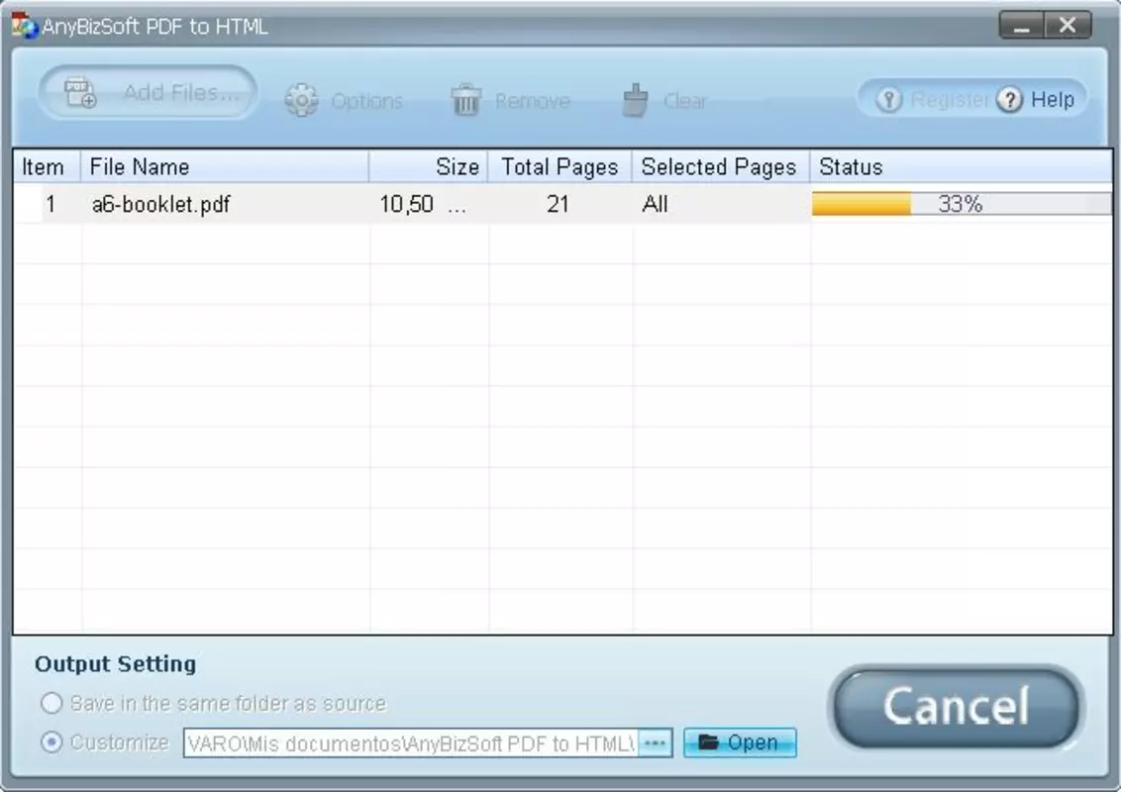
Task: Click the browse ellipsis button beside output path
Action: click(x=655, y=743)
